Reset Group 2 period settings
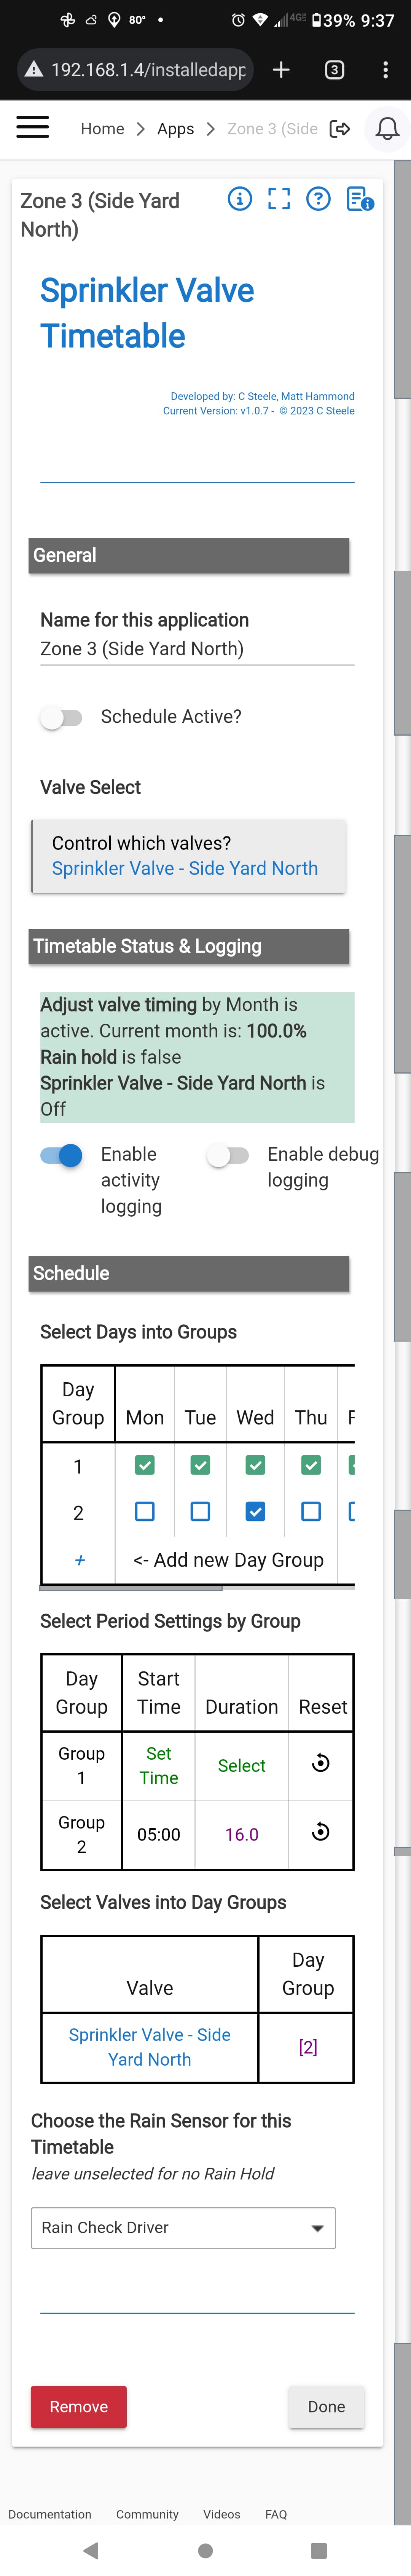411x2576 pixels. (x=321, y=1832)
